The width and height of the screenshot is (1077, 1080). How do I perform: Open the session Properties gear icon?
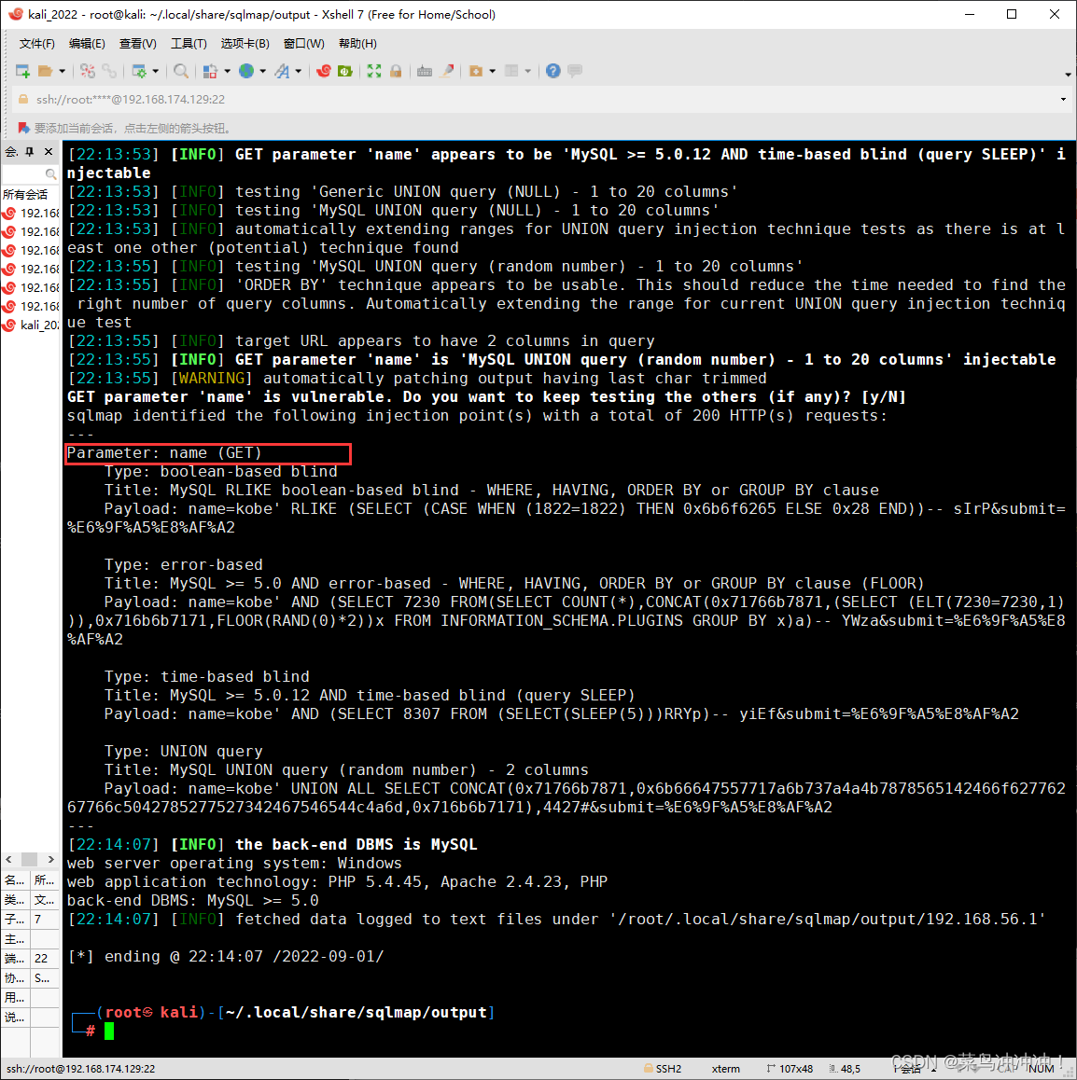139,71
